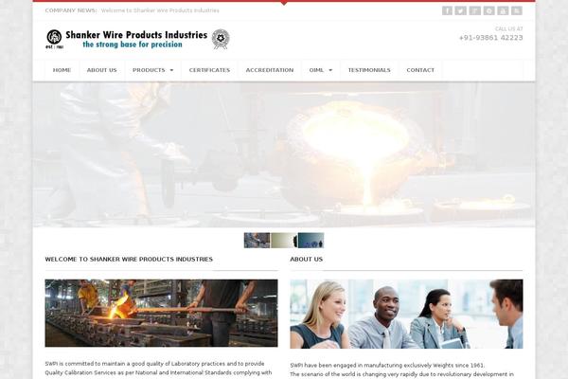Open the Certificates page
Screen dimensions: 568x379
point(209,70)
